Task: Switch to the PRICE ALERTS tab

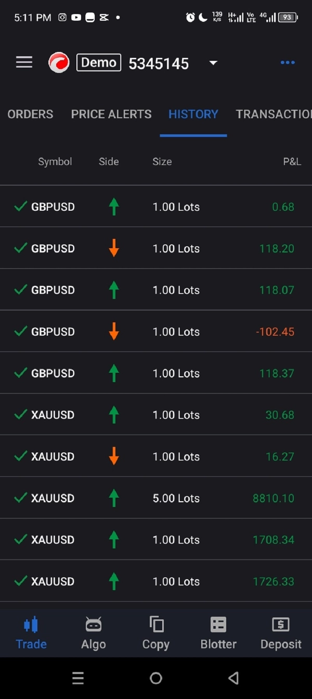Action: pos(111,114)
